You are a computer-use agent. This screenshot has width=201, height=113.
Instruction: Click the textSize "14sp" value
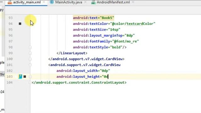(114, 30)
